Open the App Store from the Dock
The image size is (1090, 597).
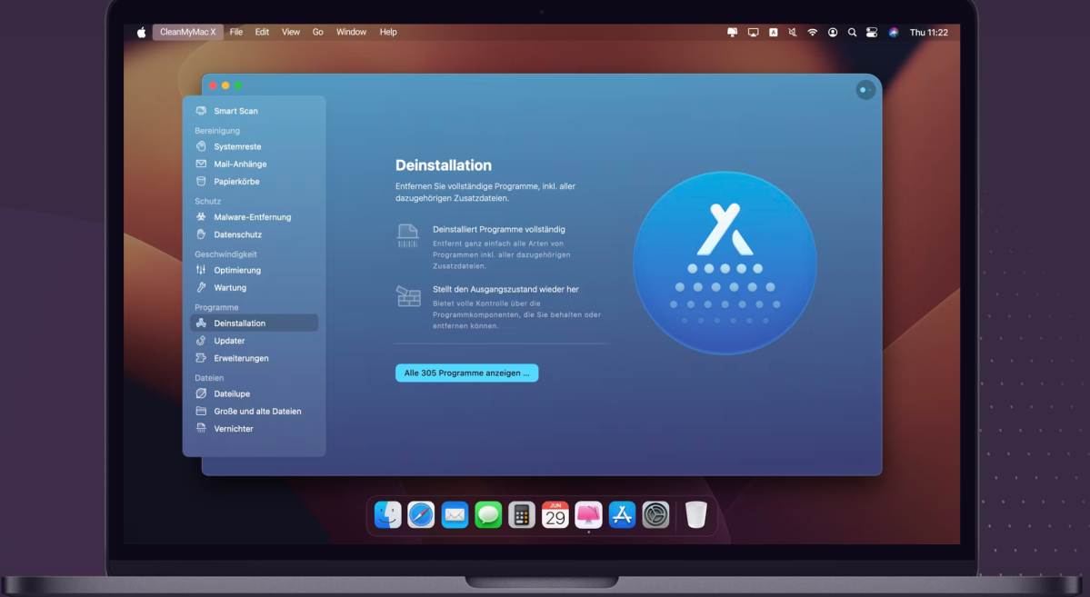point(622,515)
